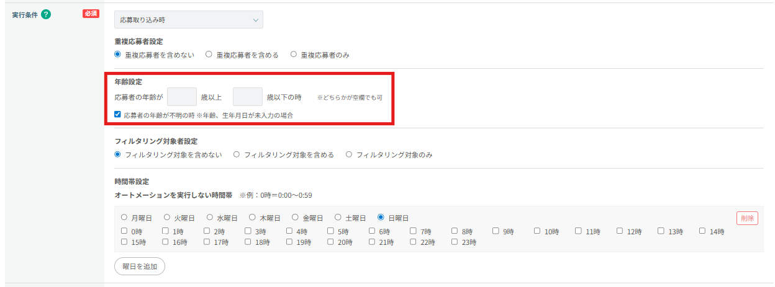The width and height of the screenshot is (775, 287).
Task: Open the 応募取り込み時 dropdown
Action: (x=188, y=20)
